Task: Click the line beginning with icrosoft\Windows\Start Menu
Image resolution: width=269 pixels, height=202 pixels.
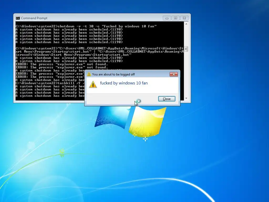Action: [x=74, y=55]
